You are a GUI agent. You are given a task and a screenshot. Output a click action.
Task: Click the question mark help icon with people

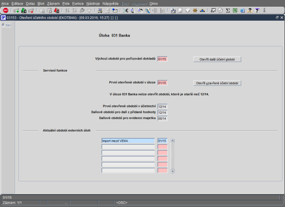pos(250,11)
